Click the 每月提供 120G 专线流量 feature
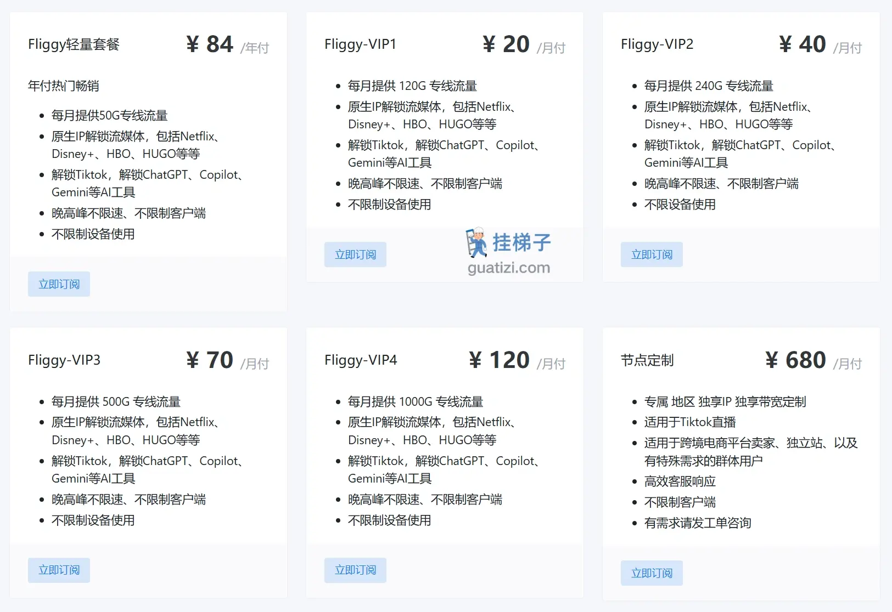The width and height of the screenshot is (892, 612). 413,86
